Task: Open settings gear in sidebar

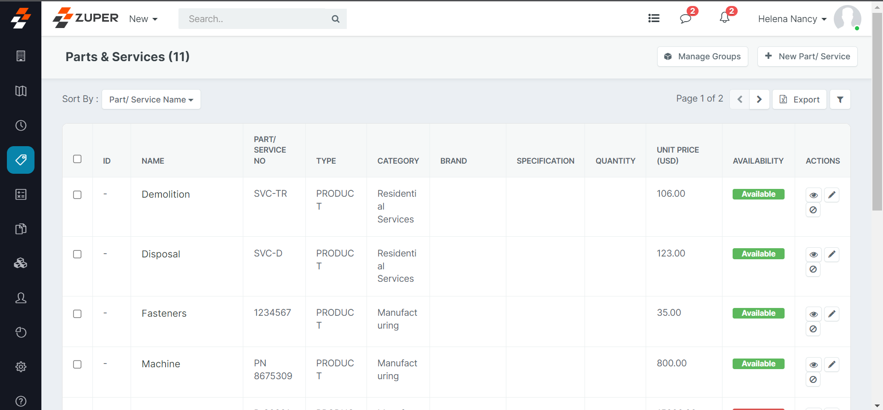Action: [21, 367]
